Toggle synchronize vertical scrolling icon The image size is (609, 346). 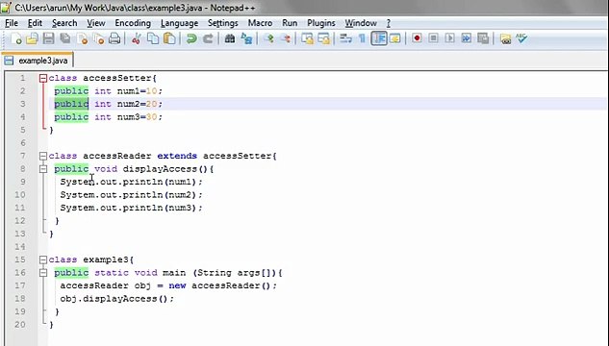307,38
